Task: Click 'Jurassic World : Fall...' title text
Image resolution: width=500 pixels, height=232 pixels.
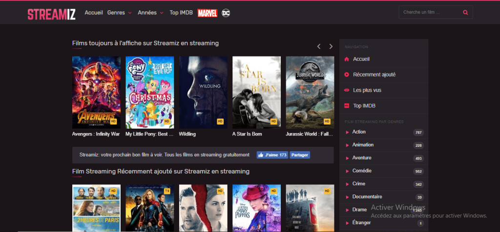Action: (309, 135)
